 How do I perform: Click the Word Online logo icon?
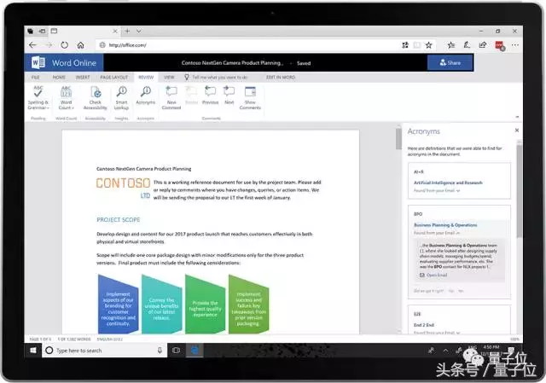(x=38, y=62)
